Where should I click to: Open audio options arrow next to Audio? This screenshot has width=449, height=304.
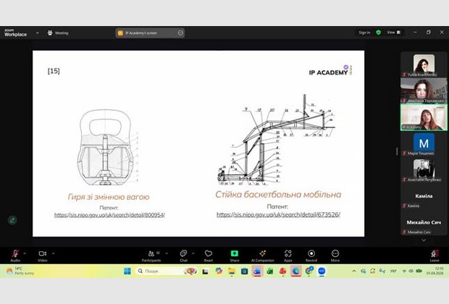click(25, 253)
